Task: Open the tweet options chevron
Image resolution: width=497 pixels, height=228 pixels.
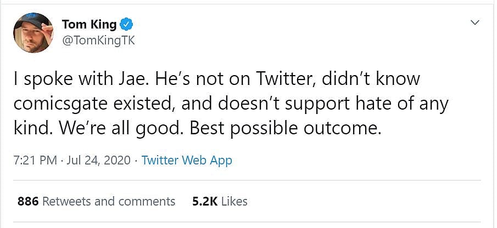Action: pyautogui.click(x=475, y=23)
